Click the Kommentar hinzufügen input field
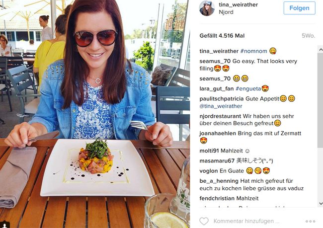The width and height of the screenshot is (323, 228). [246, 221]
